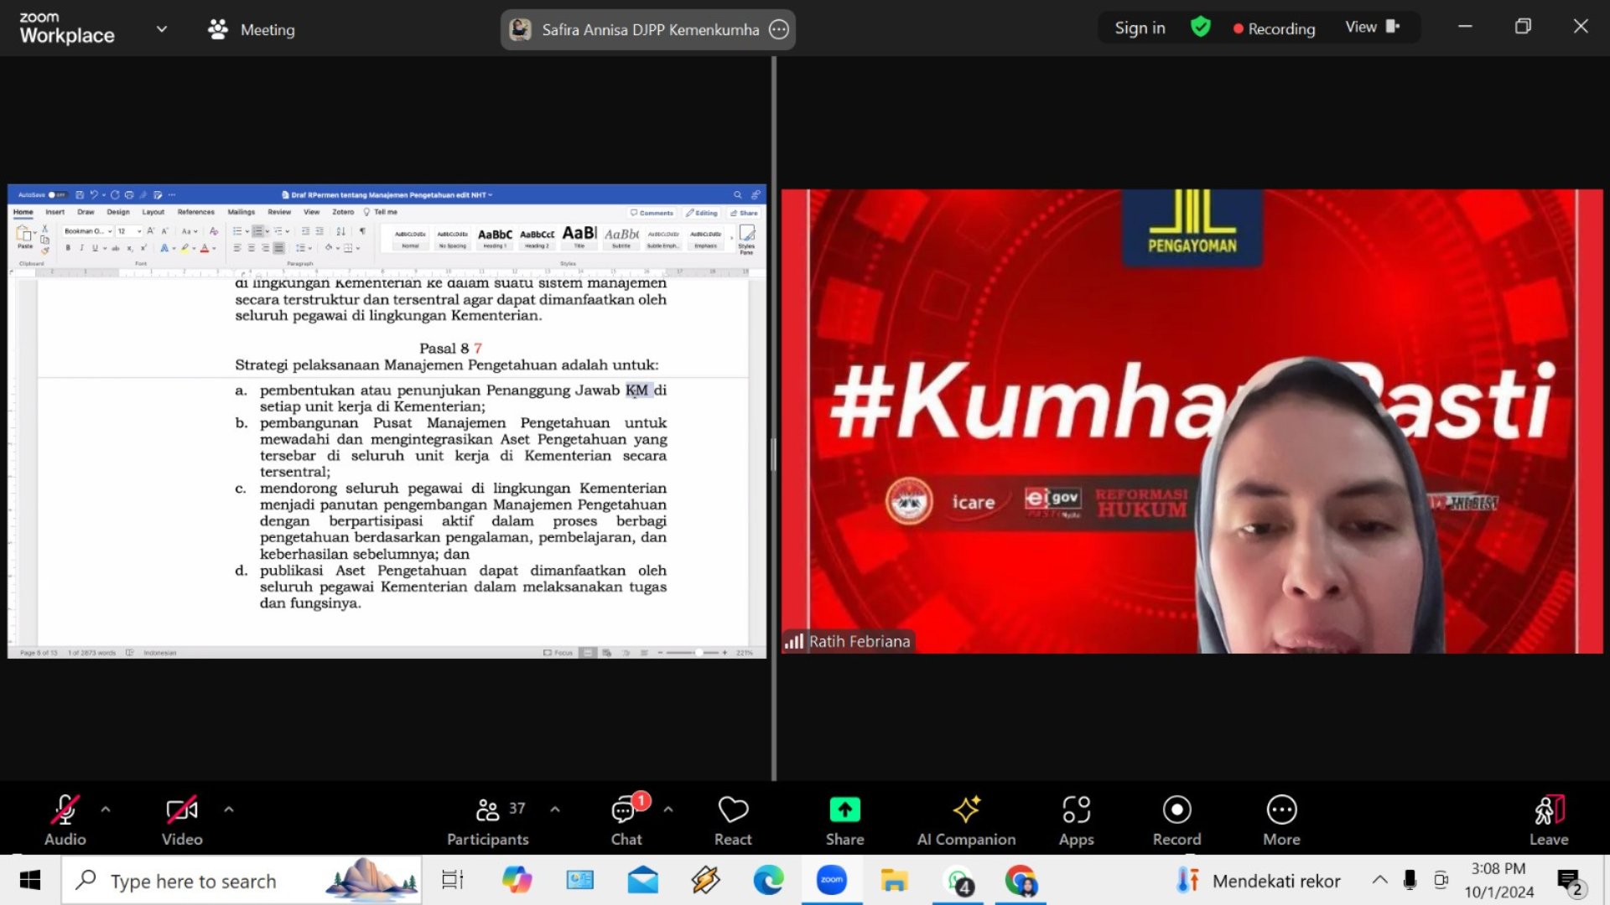Open sharing options for Safira Annisa's screen

tap(779, 29)
